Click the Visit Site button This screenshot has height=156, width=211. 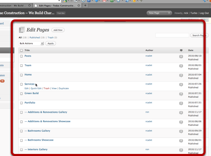click(61, 13)
